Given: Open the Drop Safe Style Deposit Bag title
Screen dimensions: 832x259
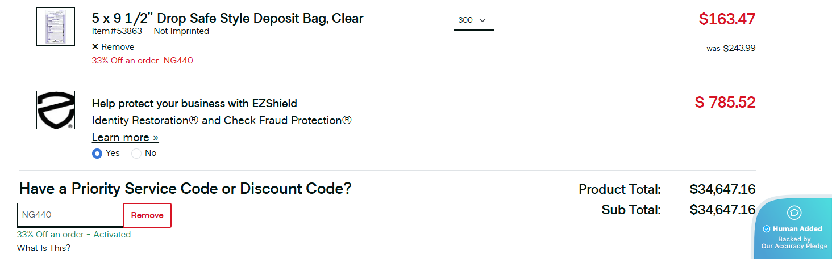Looking at the screenshot, I should [x=227, y=18].
